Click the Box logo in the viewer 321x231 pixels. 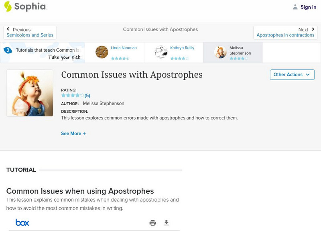tap(22, 223)
